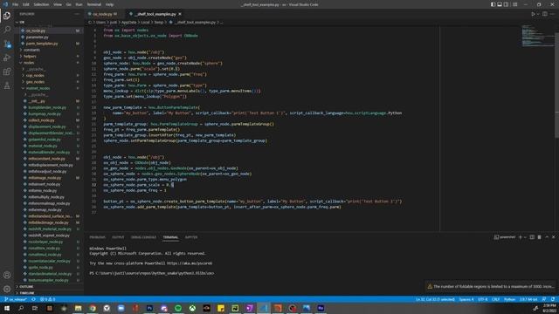Split the editor to the right
The width and height of the screenshot is (559, 314).
[x=545, y=14]
